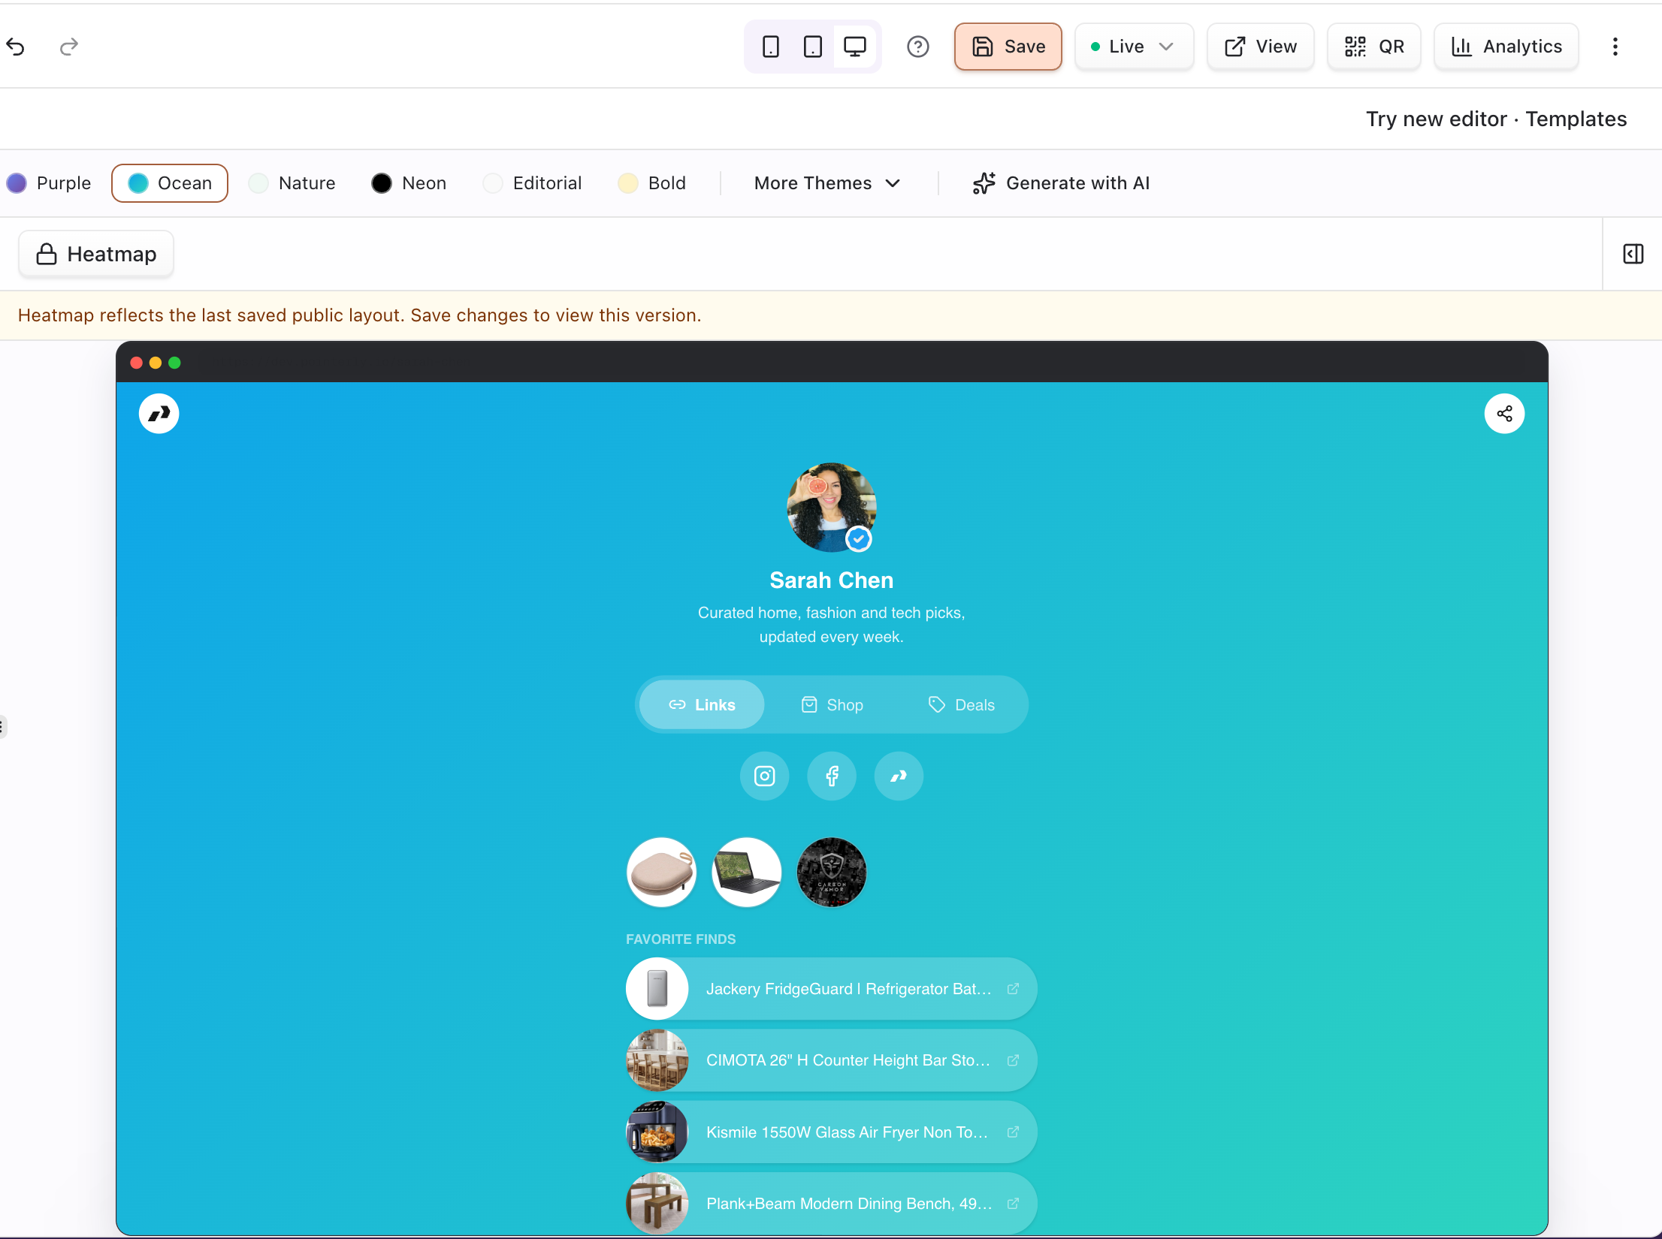Image resolution: width=1662 pixels, height=1239 pixels.
Task: Redo the last change
Action: pyautogui.click(x=69, y=47)
